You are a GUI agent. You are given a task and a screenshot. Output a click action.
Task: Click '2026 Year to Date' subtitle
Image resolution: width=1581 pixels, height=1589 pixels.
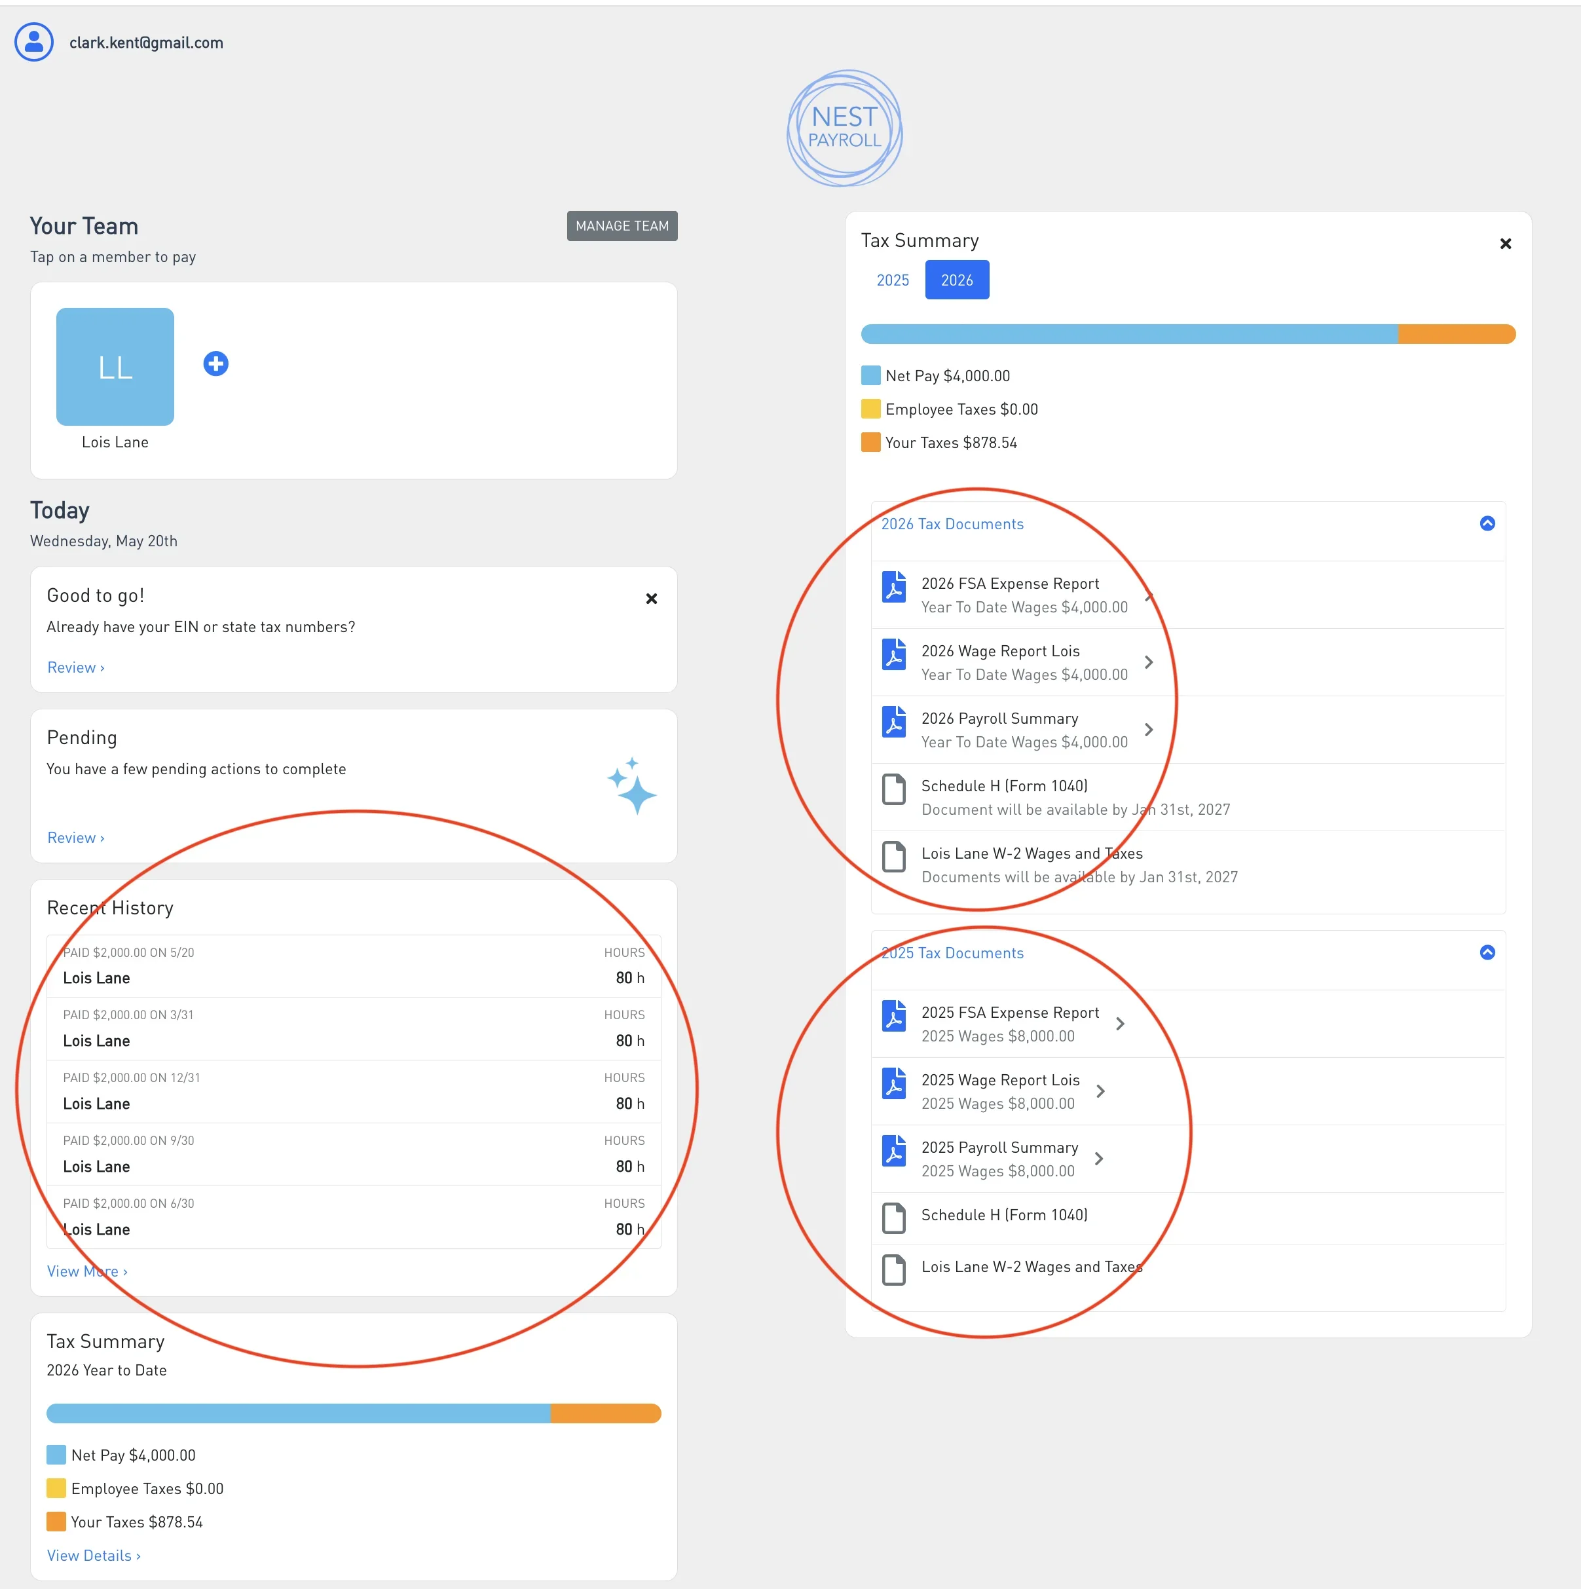(x=107, y=1370)
